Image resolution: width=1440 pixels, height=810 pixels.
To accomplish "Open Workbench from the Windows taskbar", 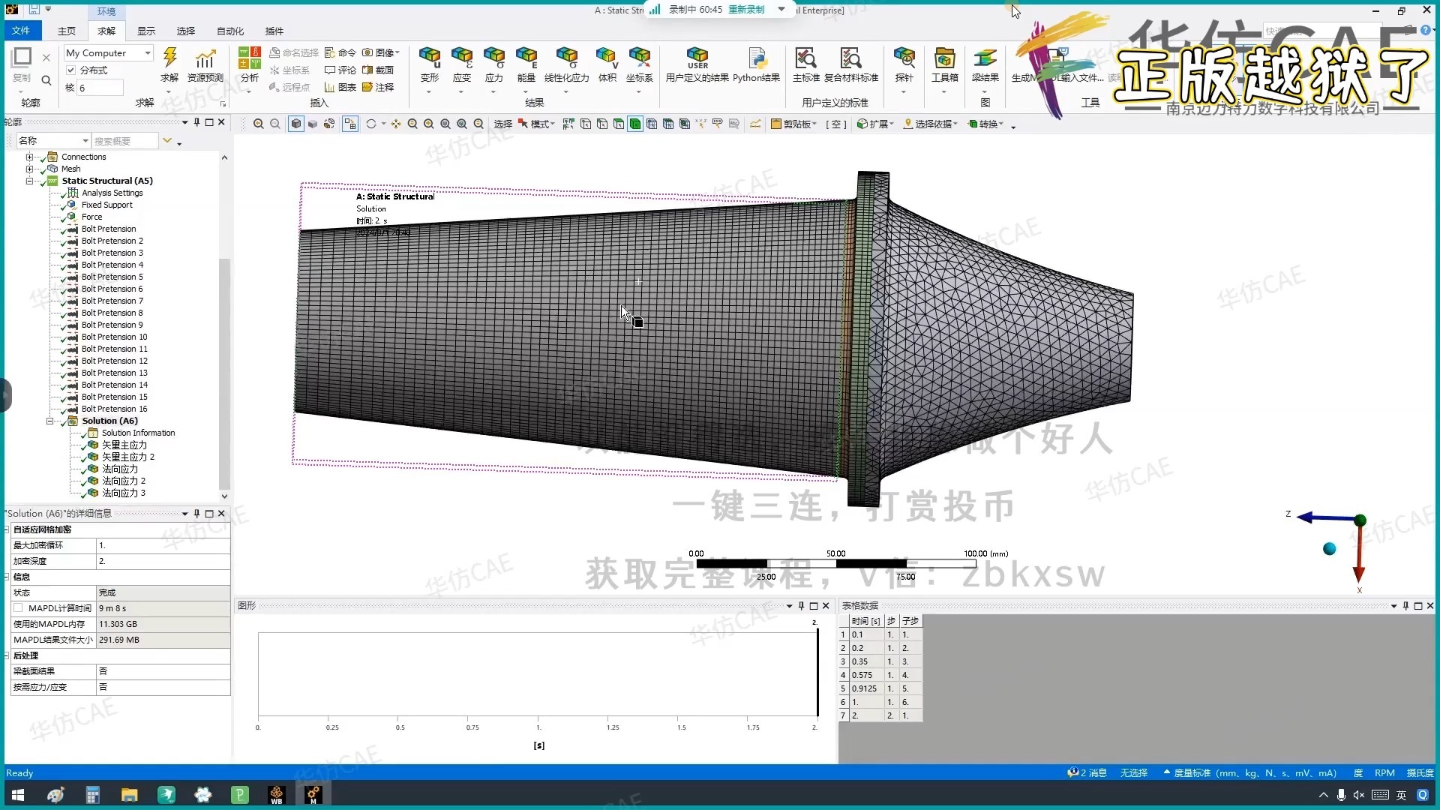I will (x=276, y=795).
